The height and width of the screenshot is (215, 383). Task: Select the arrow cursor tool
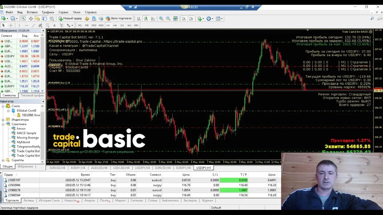coord(4,25)
